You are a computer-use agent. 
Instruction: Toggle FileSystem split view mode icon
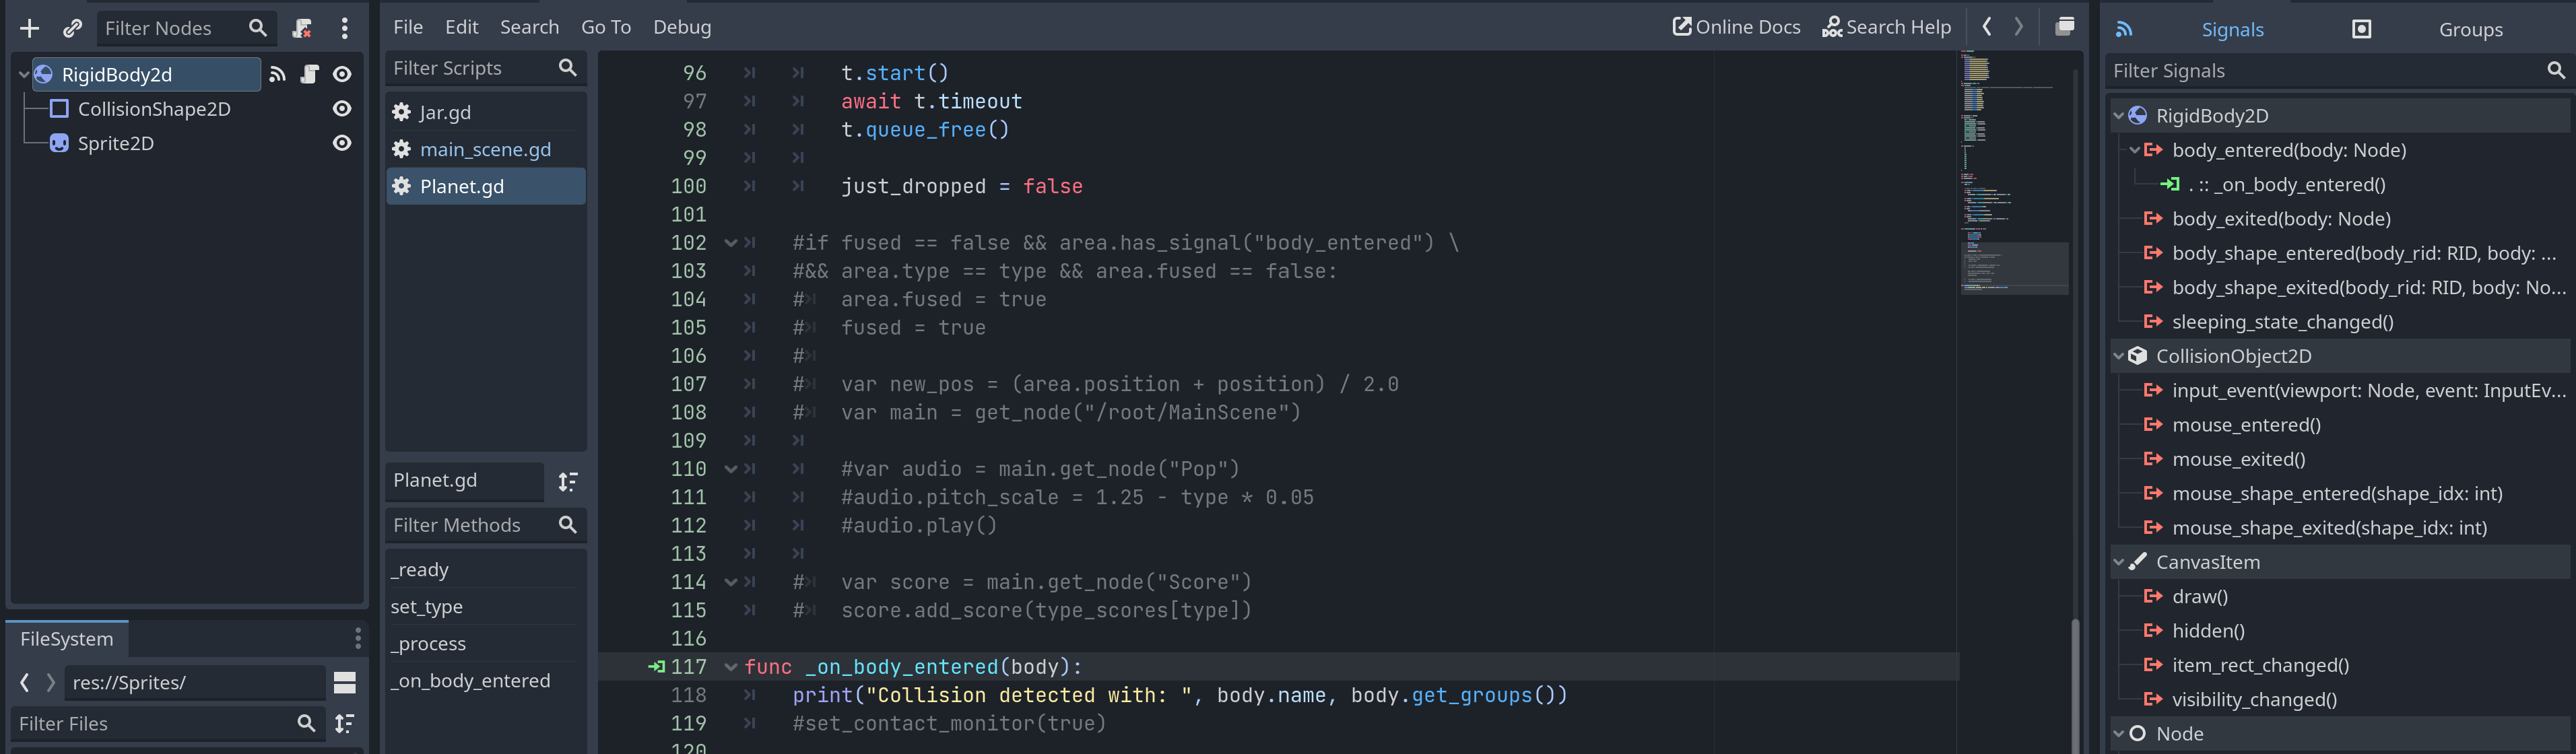(x=345, y=683)
